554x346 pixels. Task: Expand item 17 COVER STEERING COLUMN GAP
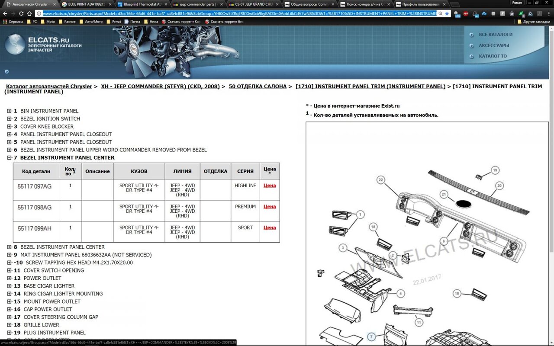point(9,317)
